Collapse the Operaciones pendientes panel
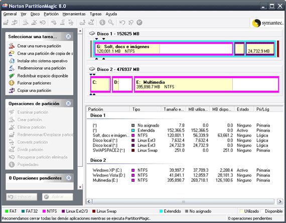286x223 pixels. tap(69, 178)
